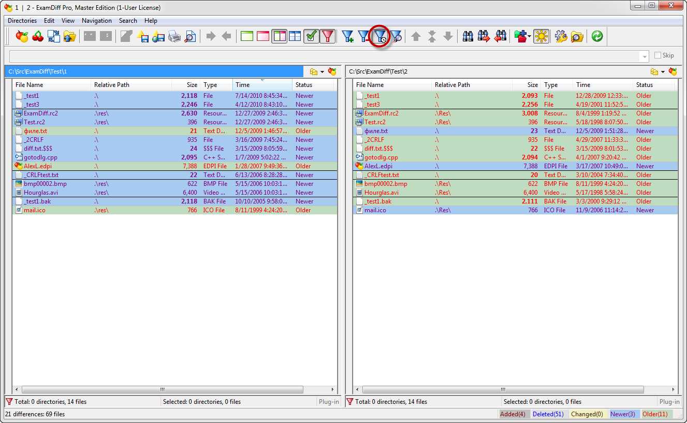The height and width of the screenshot is (423, 687).
Task: Open Options via gear-wrench icon
Action: point(561,36)
